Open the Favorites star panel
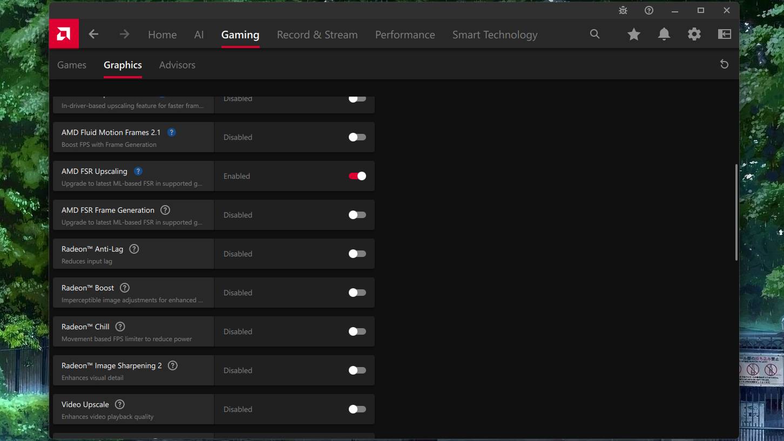 tap(633, 33)
